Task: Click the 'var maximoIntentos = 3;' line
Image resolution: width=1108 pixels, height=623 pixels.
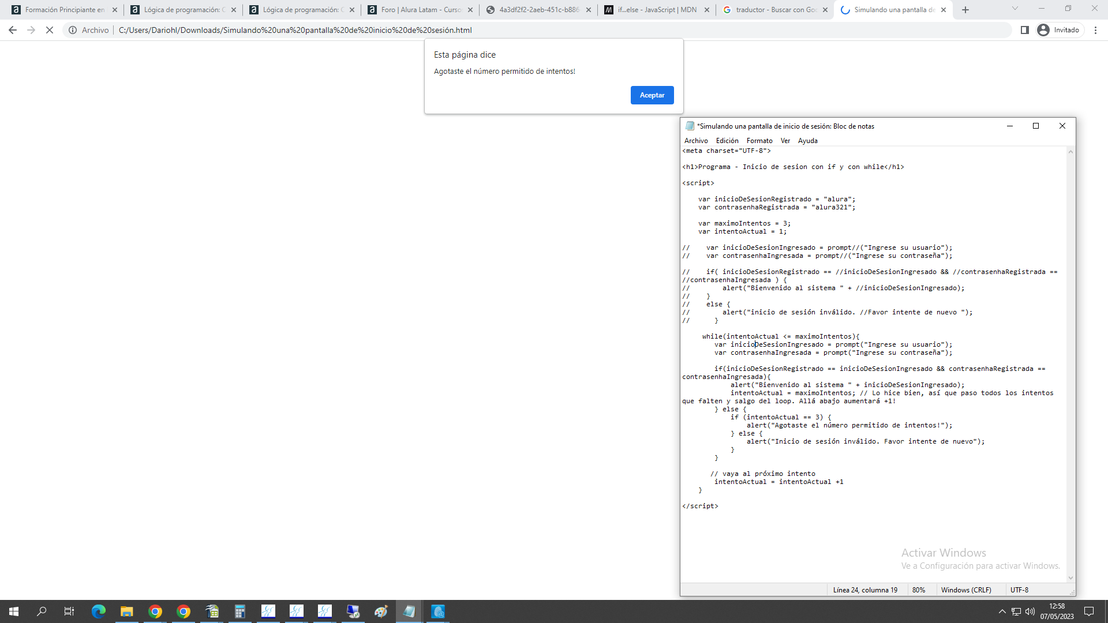Action: pos(744,223)
